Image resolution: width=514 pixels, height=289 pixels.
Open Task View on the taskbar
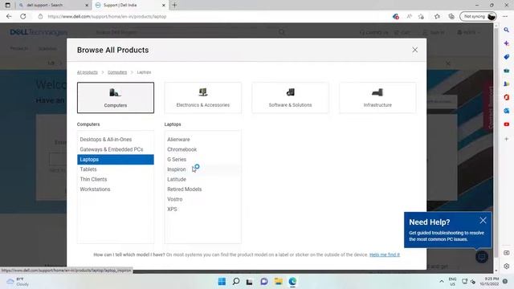click(250, 282)
